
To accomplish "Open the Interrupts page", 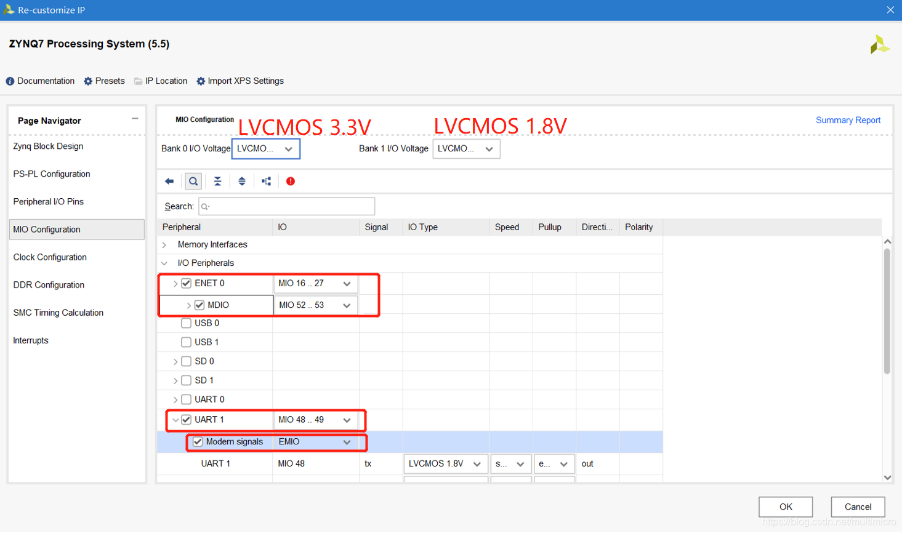I will tap(31, 340).
